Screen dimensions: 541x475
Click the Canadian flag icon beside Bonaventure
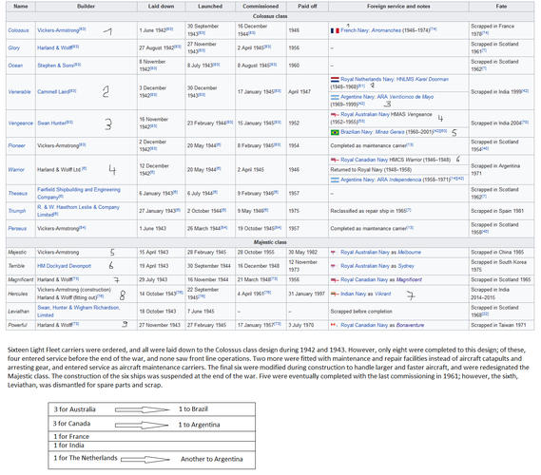pos(335,325)
